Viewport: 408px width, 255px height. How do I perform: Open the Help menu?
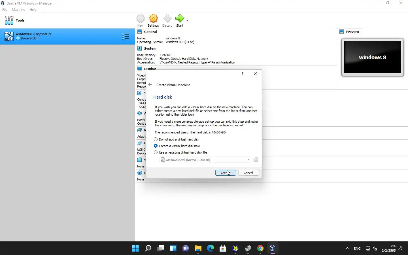pos(33,10)
